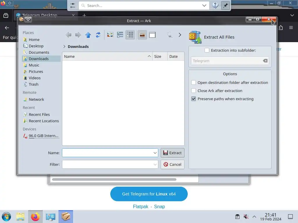Go back in the file navigator
This screenshot has height=223, width=298.
click(68, 35)
